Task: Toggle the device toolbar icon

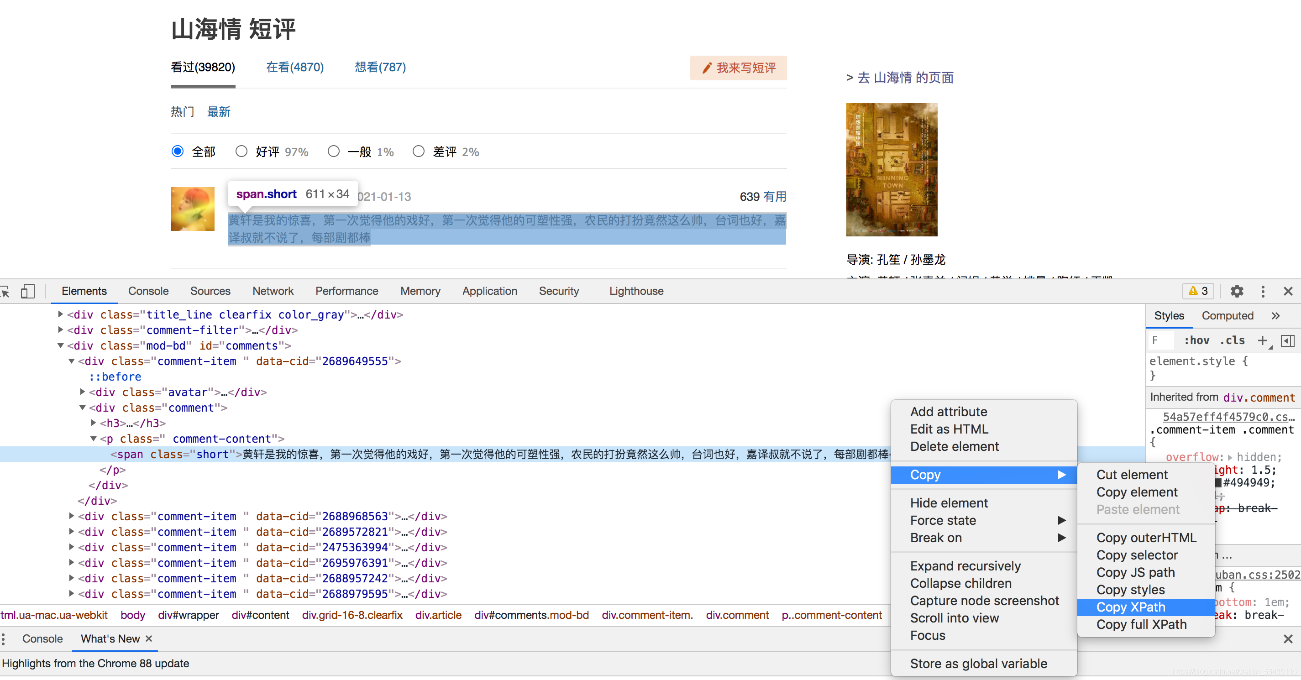Action: (x=27, y=291)
